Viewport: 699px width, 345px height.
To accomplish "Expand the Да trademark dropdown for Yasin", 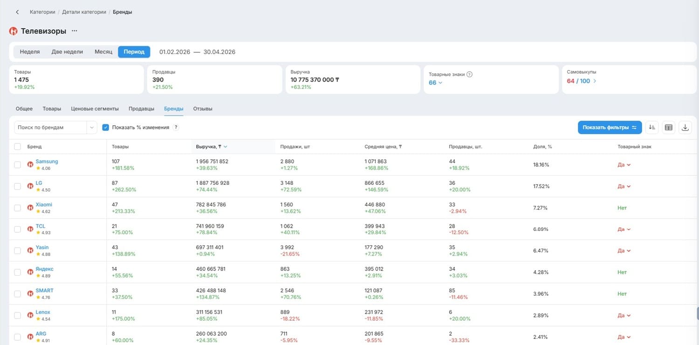I will (x=624, y=250).
